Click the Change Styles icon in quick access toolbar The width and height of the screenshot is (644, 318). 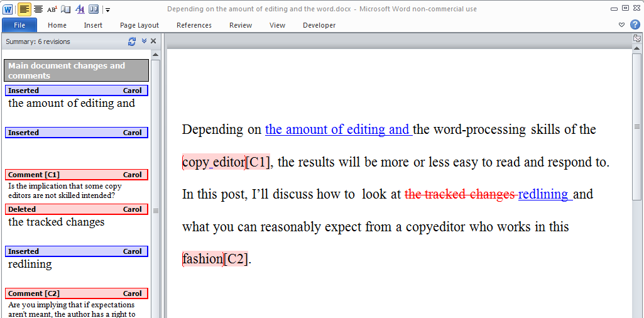point(80,9)
